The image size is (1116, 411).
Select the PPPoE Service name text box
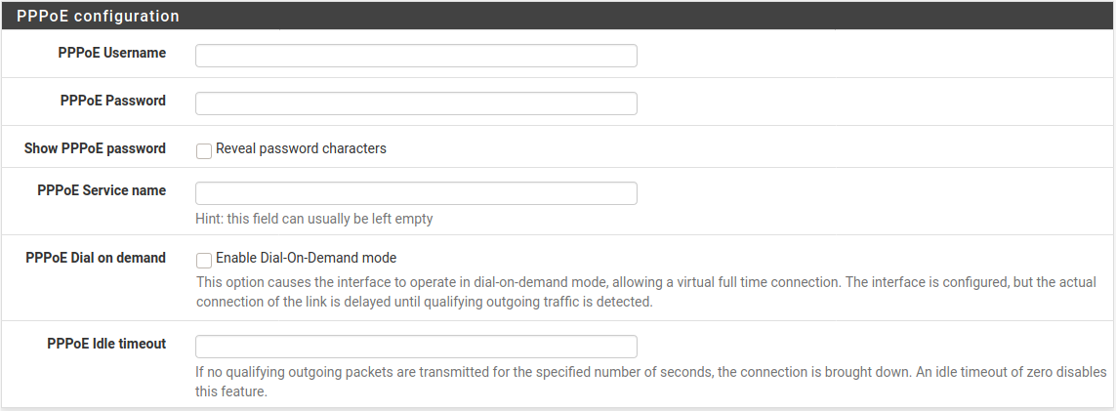416,193
